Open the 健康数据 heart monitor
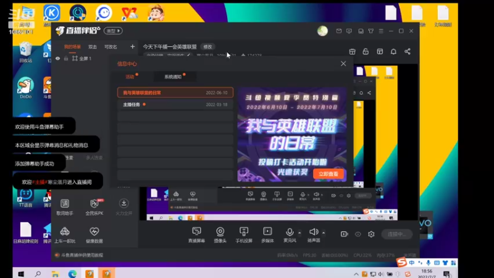 click(94, 235)
